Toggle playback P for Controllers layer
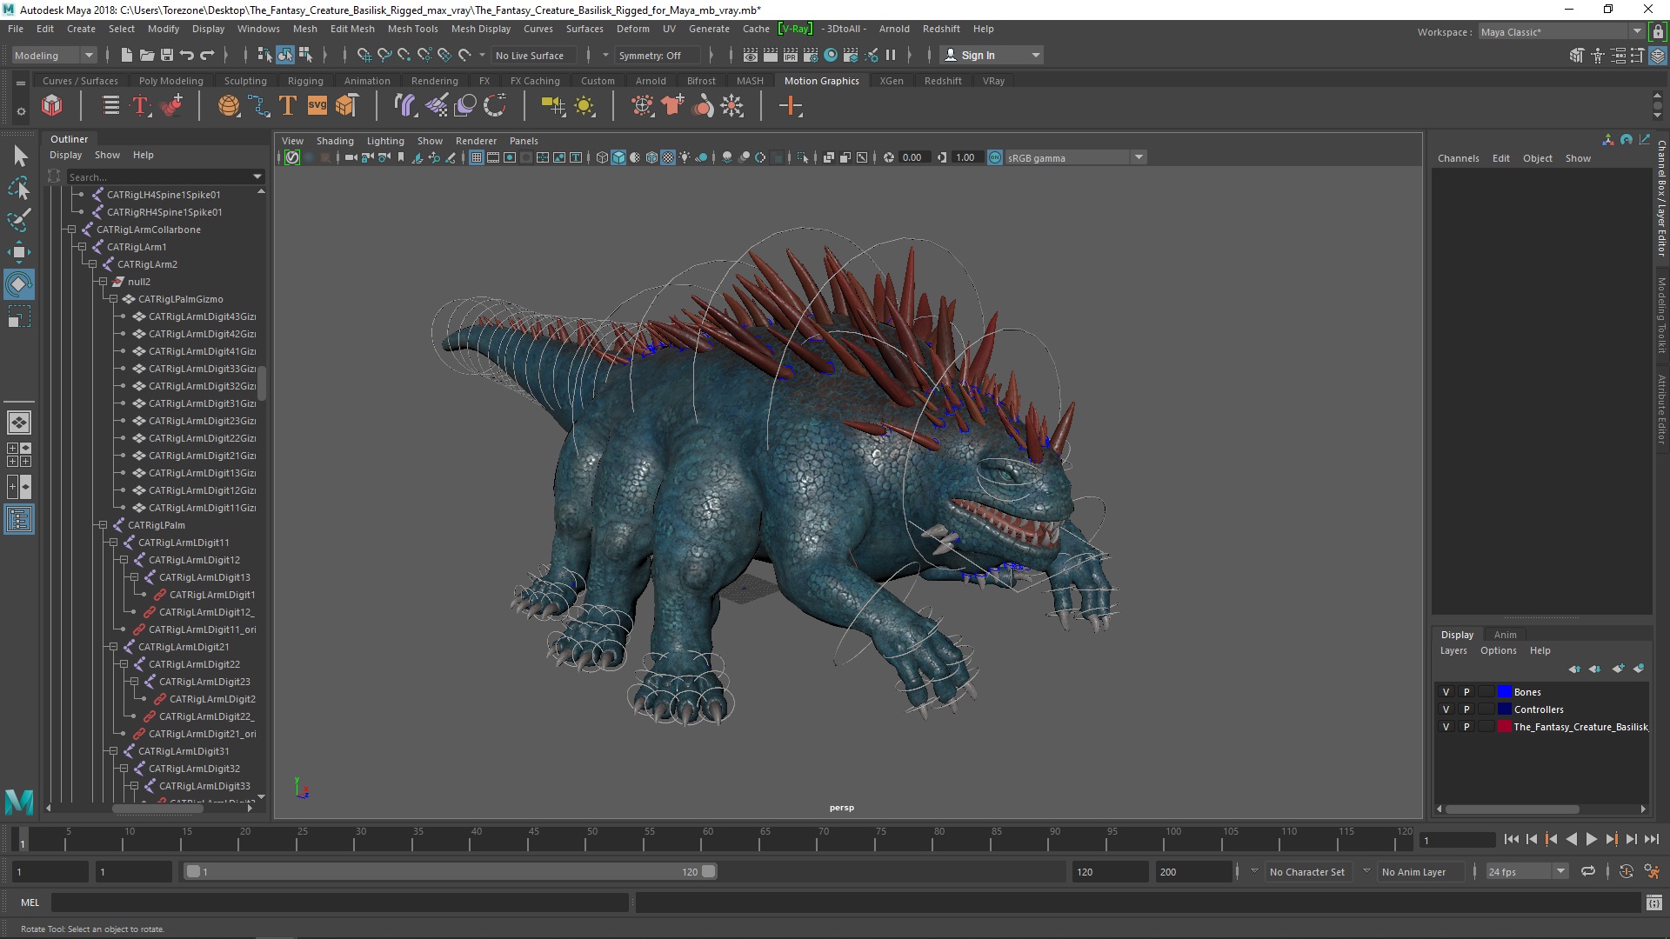The image size is (1670, 939). click(x=1466, y=709)
